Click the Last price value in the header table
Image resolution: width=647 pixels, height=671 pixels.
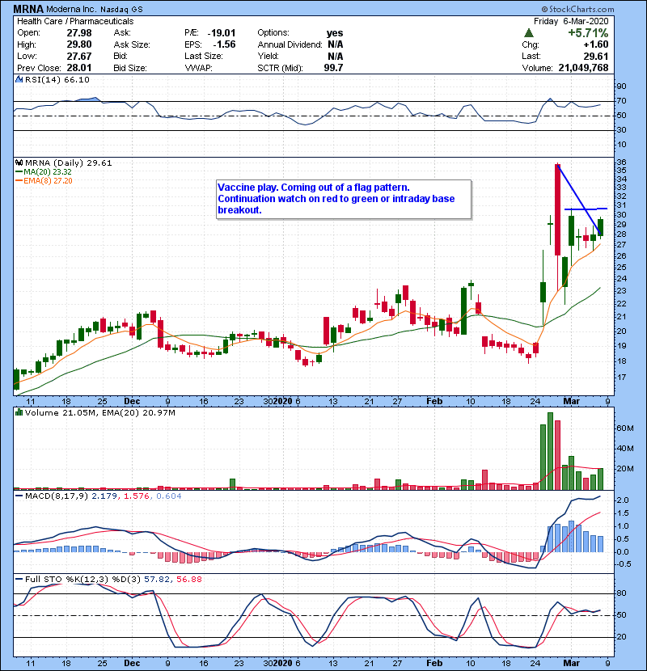click(596, 56)
